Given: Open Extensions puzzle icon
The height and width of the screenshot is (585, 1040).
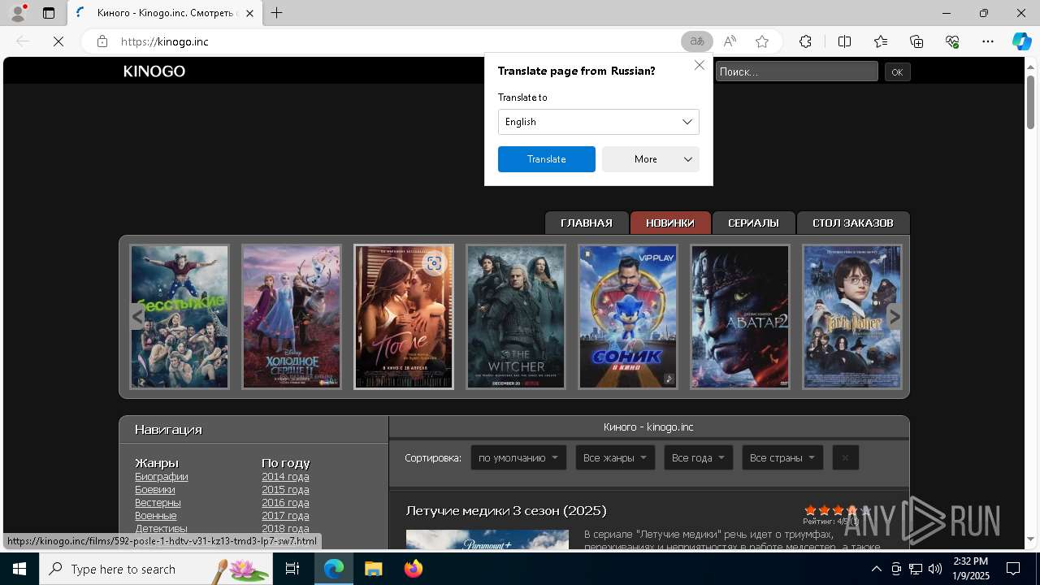Looking at the screenshot, I should [x=805, y=41].
